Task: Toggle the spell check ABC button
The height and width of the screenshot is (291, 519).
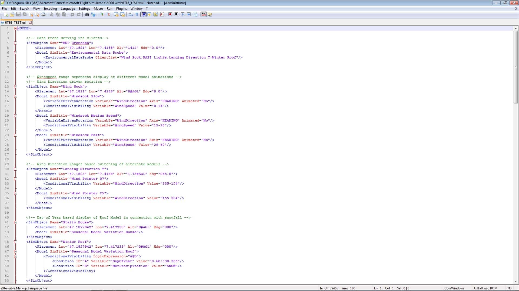Action: tap(204, 14)
